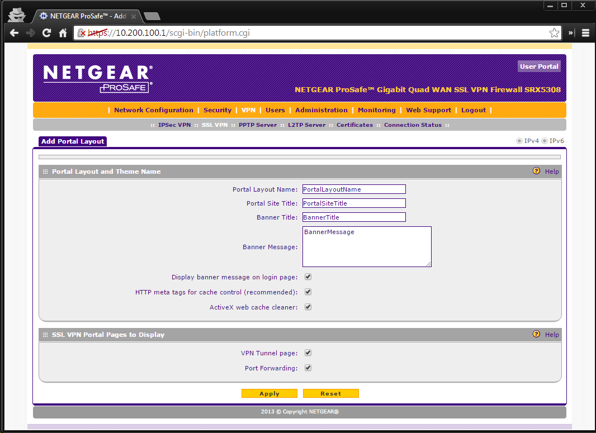The width and height of the screenshot is (596, 433).
Task: Toggle the Port Forwarding checkbox
Action: (308, 368)
